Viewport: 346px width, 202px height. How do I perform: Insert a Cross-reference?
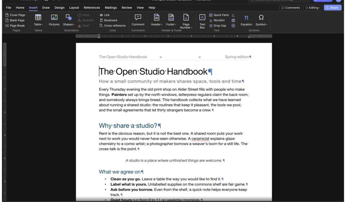coord(112,26)
